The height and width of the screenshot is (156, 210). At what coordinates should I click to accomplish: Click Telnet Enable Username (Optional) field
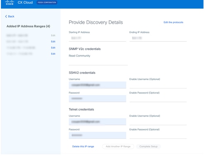point(158,122)
